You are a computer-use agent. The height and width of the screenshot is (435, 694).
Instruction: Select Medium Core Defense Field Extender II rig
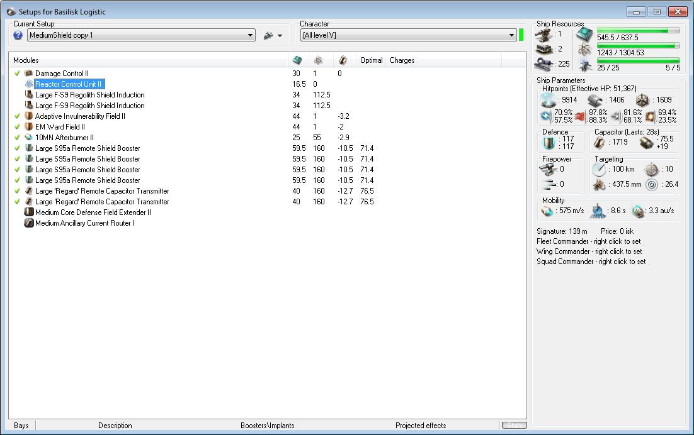point(93,212)
